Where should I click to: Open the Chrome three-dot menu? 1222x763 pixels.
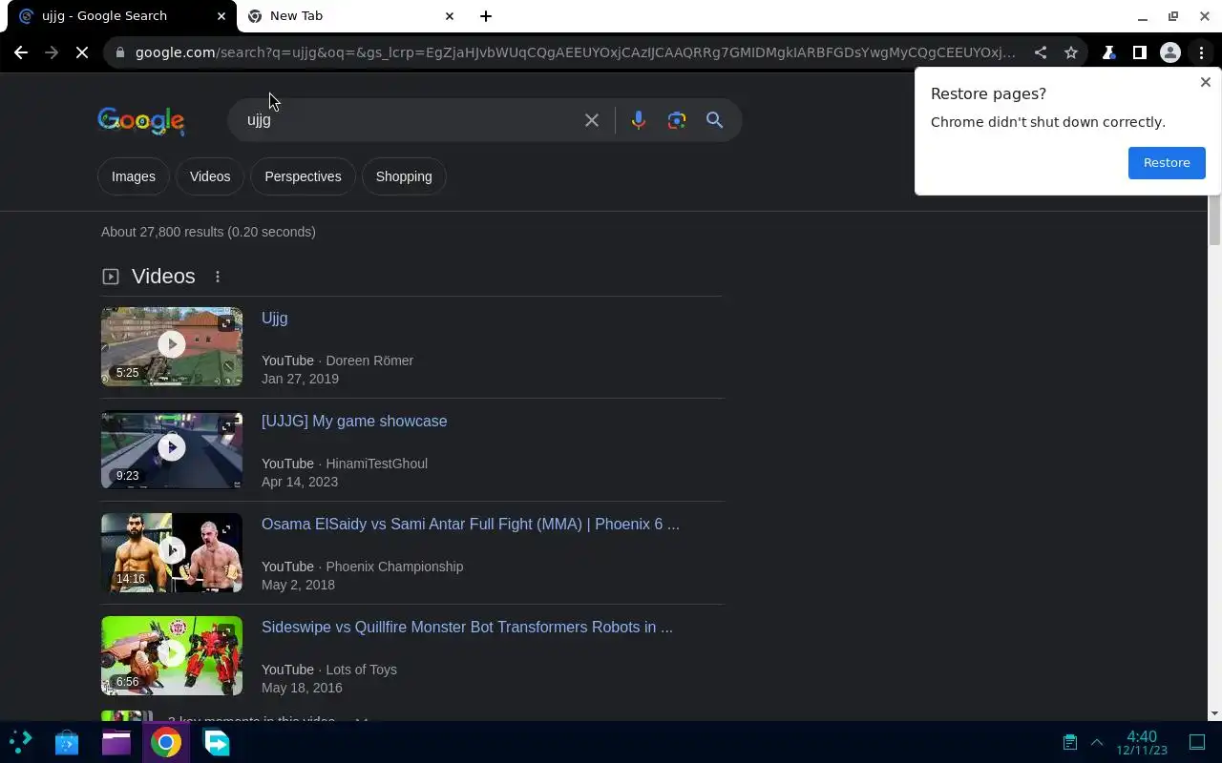pos(1201,52)
